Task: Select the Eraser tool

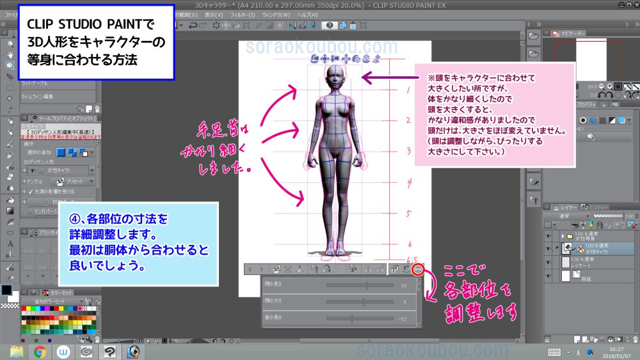Action: coord(10,177)
